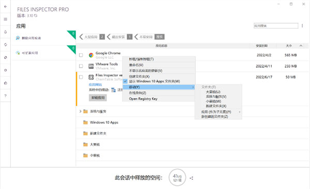Tick the Google Chrome checkbox

click(x=81, y=55)
